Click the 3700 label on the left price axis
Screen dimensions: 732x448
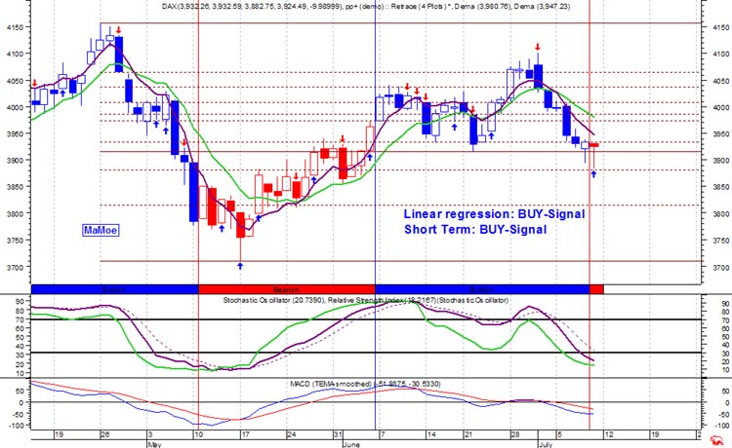pos(15,267)
